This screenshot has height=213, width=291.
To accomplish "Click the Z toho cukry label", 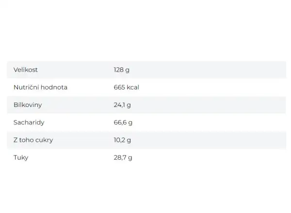I will click(33, 140).
